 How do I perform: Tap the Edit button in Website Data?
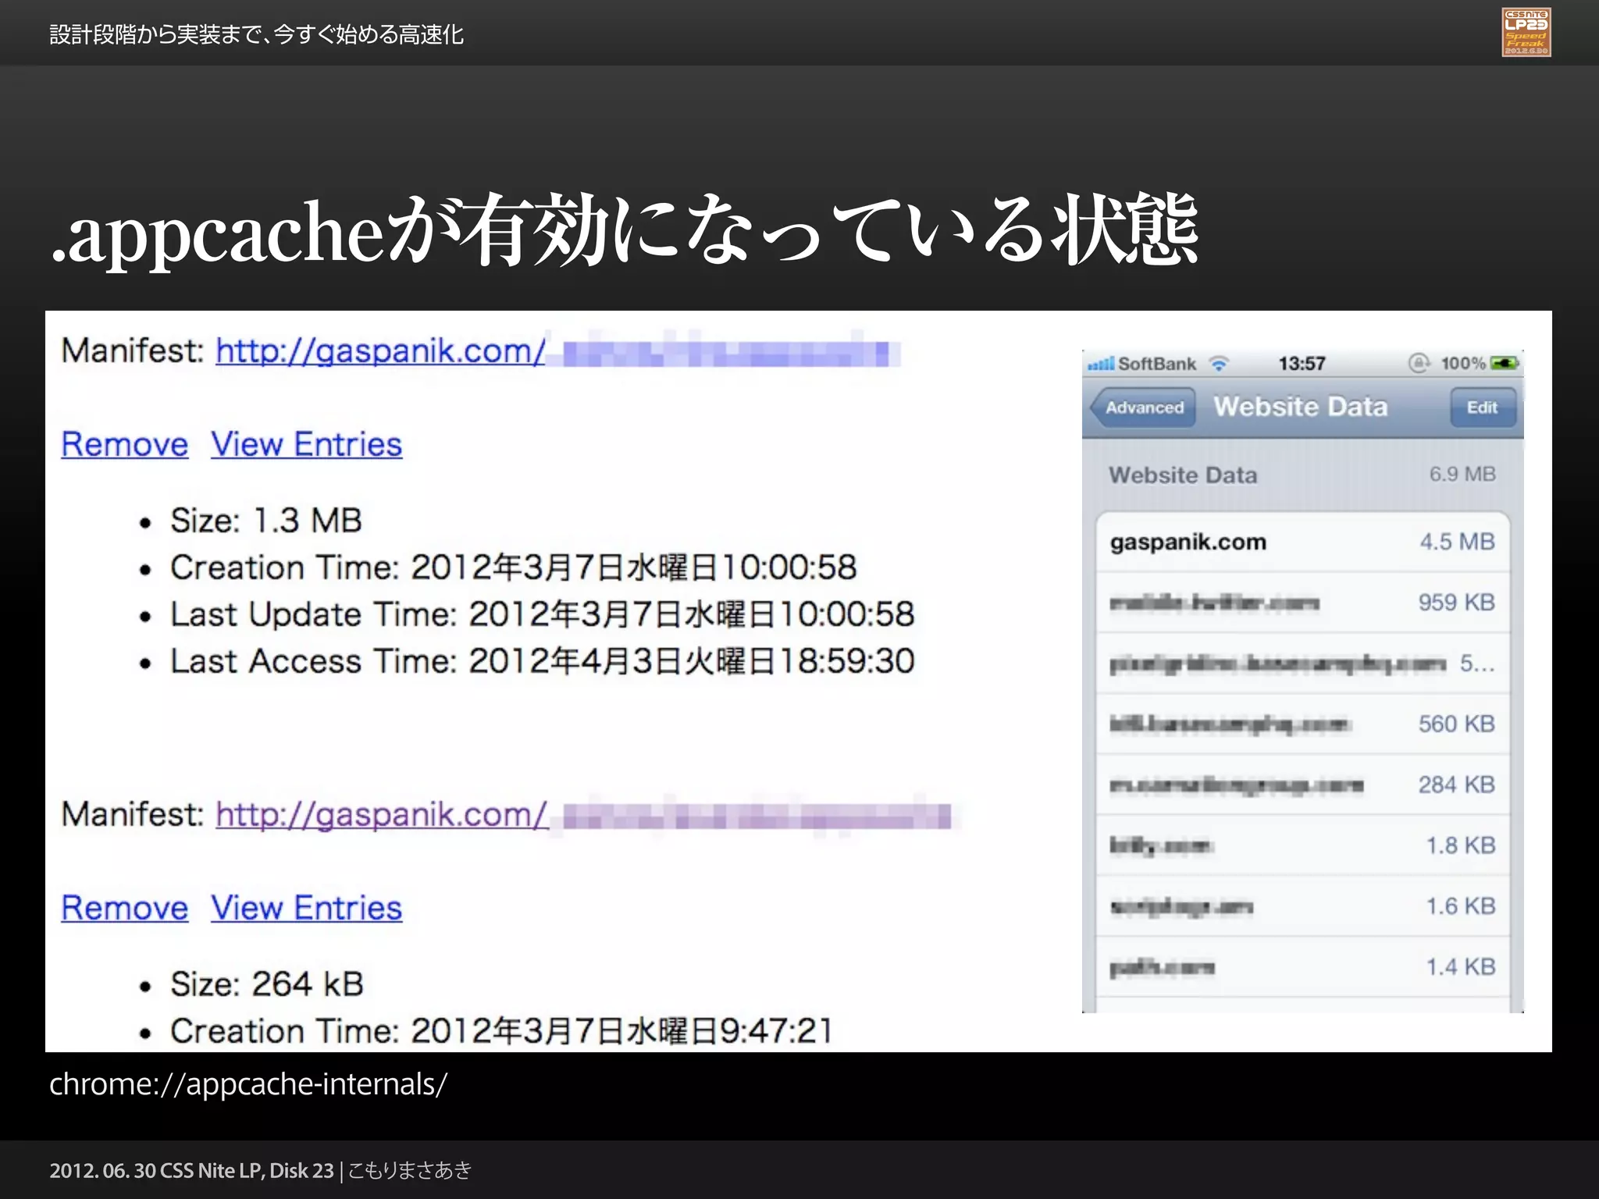point(1482,407)
